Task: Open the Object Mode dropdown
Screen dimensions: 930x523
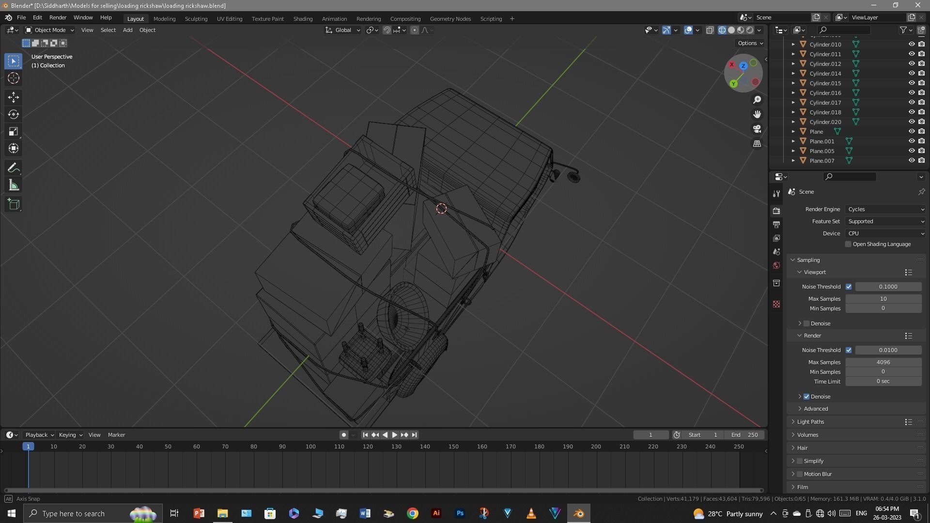Action: (49, 30)
